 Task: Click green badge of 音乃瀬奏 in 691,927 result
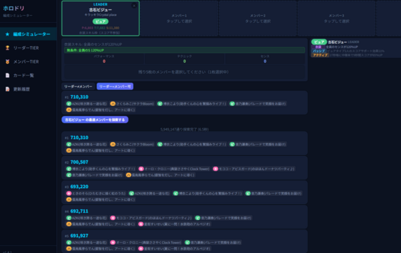[x=187, y=242]
